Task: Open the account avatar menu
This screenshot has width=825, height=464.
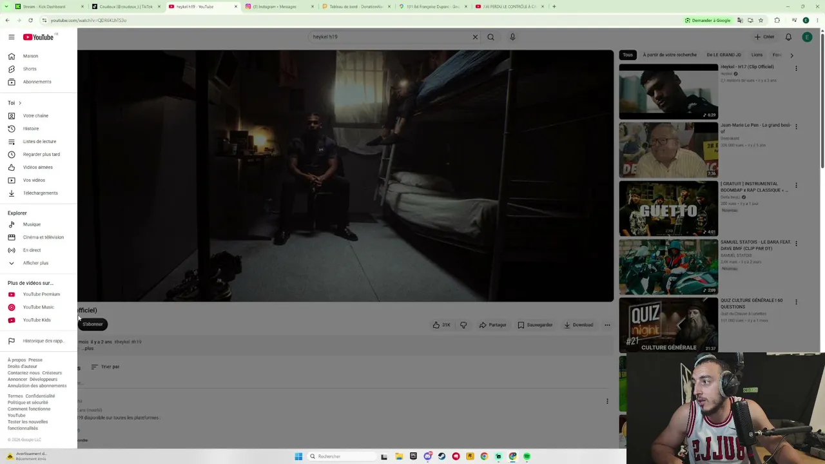Action: 807,37
